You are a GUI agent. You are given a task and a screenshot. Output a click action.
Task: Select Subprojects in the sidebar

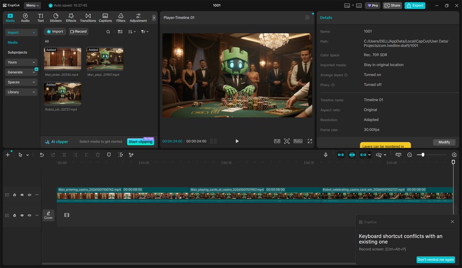pyautogui.click(x=17, y=52)
